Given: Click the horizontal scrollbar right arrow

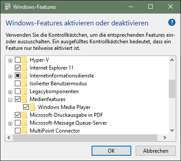Looking at the screenshot, I should 164,137.
